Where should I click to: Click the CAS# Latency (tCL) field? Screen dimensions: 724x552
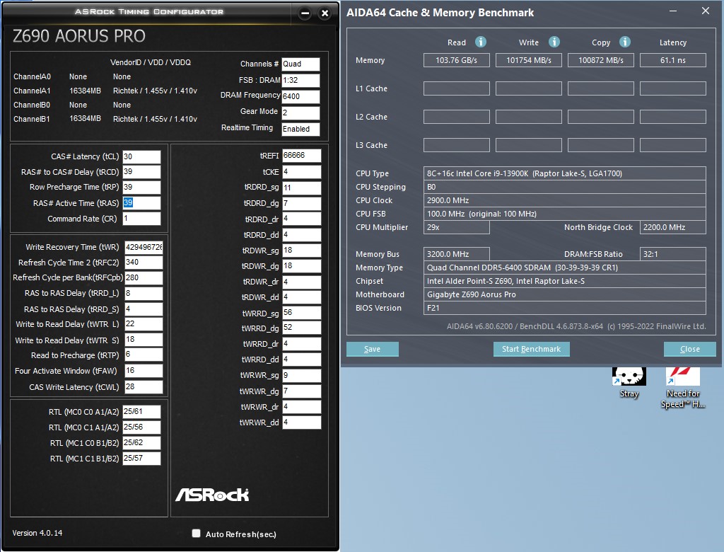[141, 156]
